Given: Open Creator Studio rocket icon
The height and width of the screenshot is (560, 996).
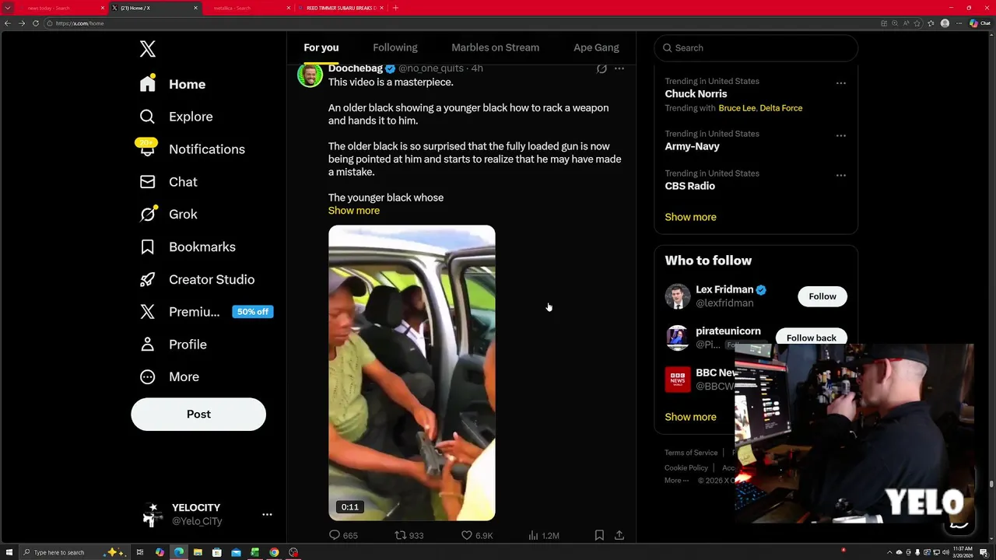Looking at the screenshot, I should coord(148,279).
